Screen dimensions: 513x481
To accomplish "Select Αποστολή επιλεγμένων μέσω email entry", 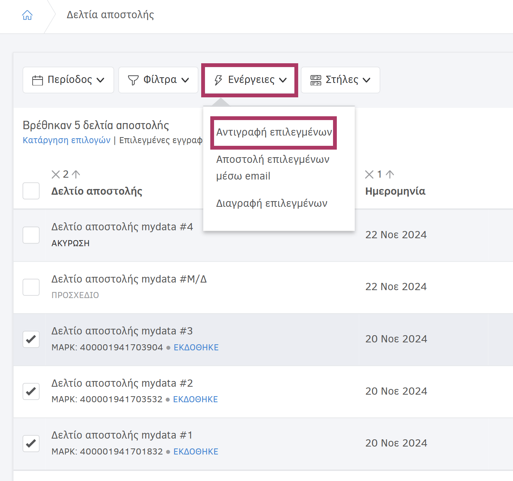I will click(273, 168).
